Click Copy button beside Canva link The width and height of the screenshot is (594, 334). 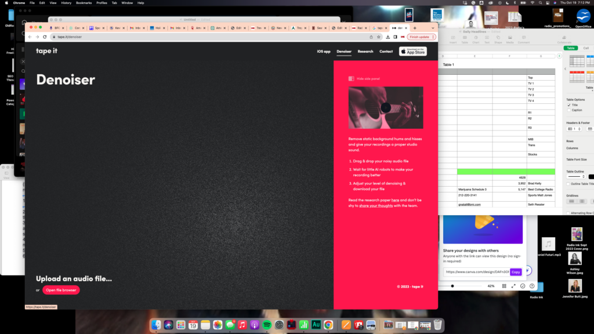click(x=516, y=272)
